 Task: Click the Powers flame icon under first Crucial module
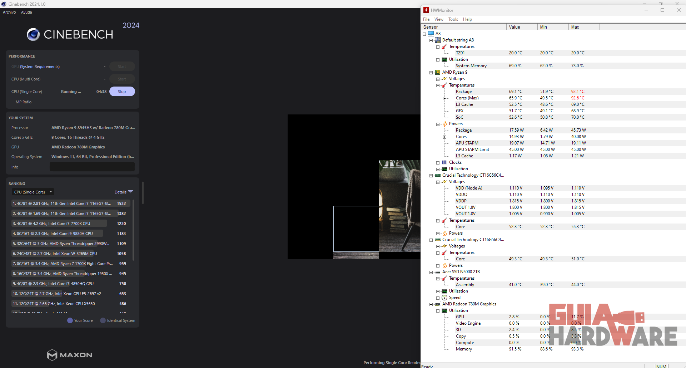click(444, 233)
